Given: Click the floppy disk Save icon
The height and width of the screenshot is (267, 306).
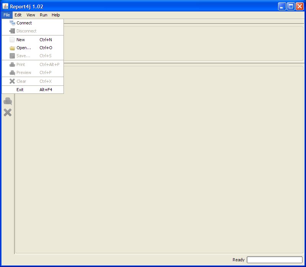Looking at the screenshot, I should click(x=12, y=56).
